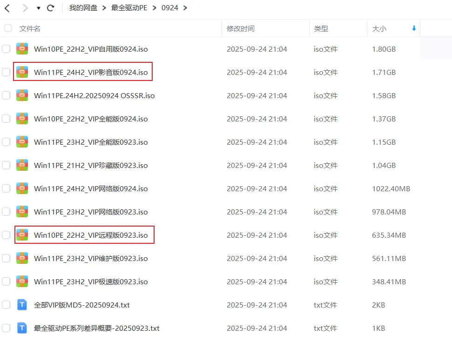This screenshot has height=348, width=452.
Task: Toggle the blue size sort arrow
Action: tap(414, 28)
